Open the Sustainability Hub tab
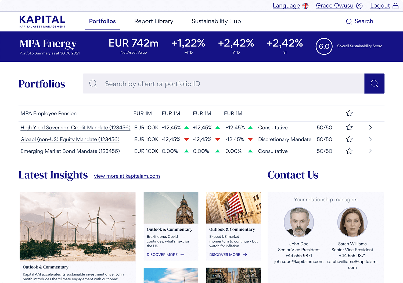The image size is (403, 283). coord(216,21)
